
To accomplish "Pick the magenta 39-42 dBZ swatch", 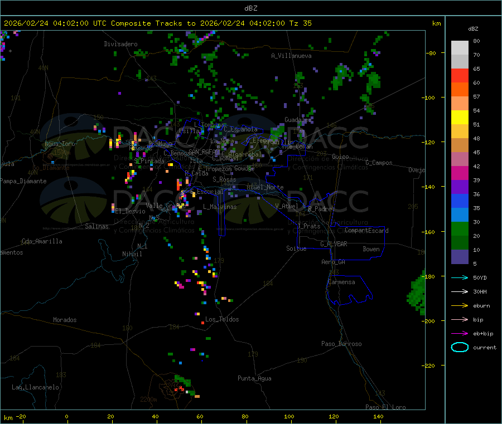I will [460, 173].
